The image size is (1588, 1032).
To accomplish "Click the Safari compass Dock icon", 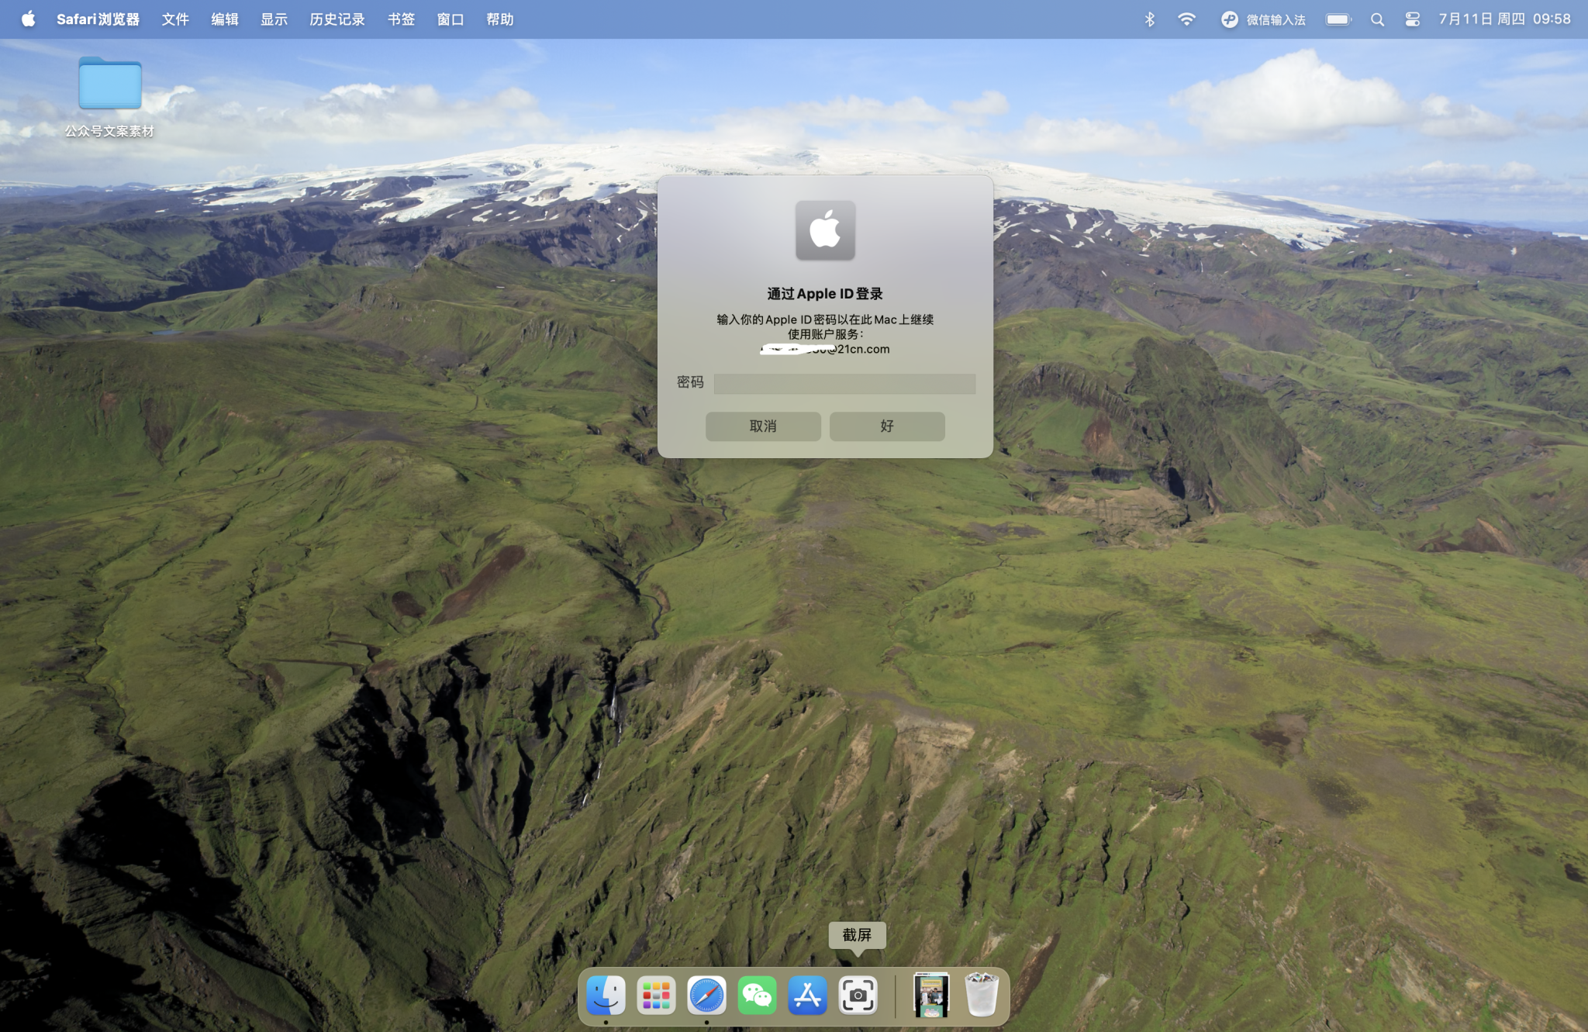I will tap(706, 996).
